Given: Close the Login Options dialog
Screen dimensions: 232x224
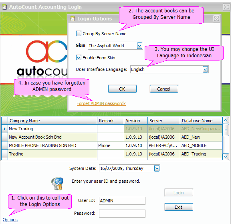Looking at the screenshot, I should tap(216, 19).
